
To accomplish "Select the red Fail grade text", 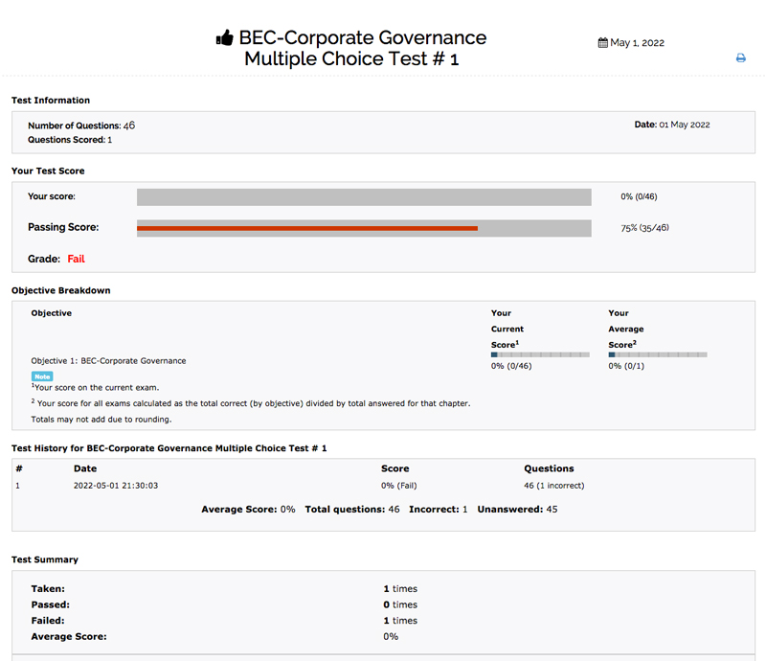I will coord(77,259).
